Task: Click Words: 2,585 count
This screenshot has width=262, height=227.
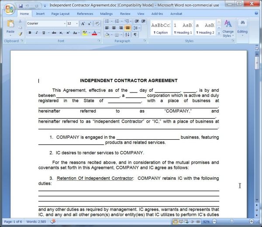Action: point(36,222)
